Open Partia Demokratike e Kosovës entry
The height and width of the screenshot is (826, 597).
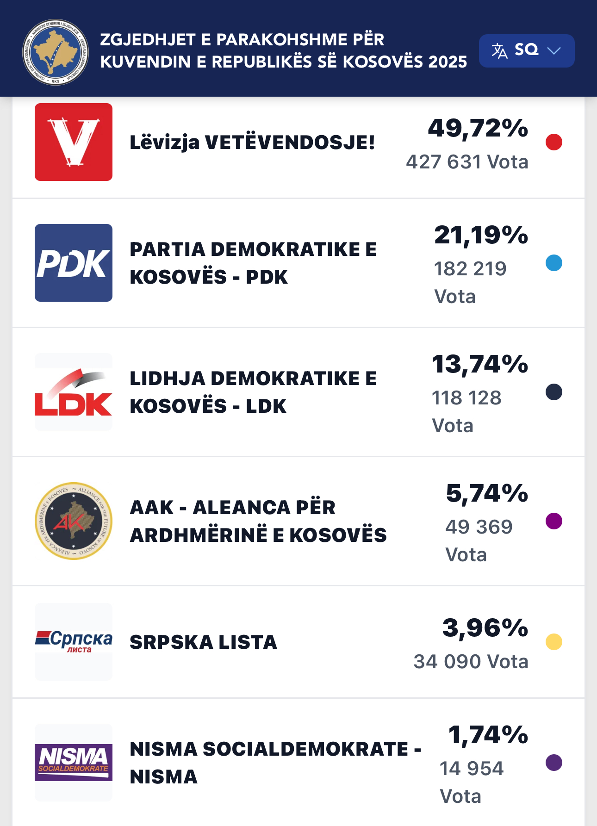(x=253, y=263)
